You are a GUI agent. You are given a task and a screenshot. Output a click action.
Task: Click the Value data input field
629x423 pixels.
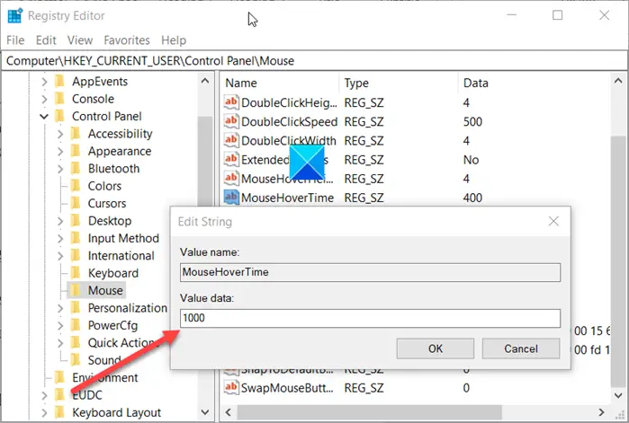tap(370, 318)
